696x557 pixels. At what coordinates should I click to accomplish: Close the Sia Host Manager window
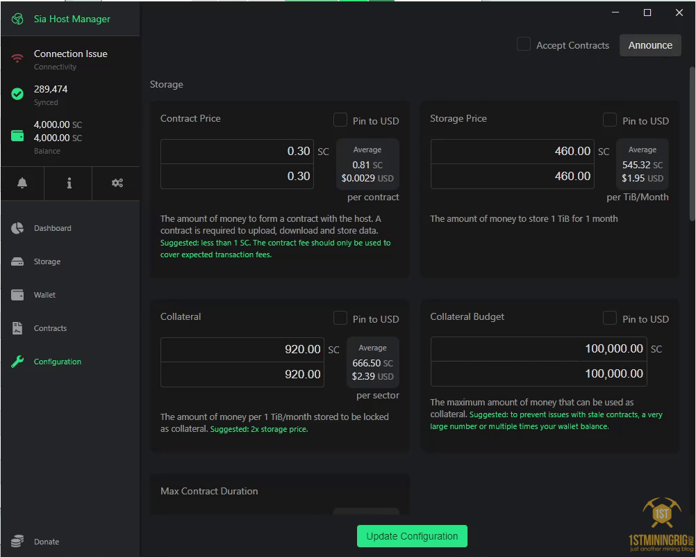coord(679,13)
